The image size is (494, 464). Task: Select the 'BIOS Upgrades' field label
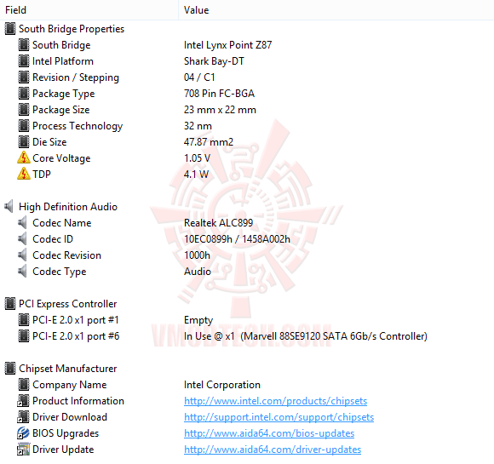click(x=66, y=433)
